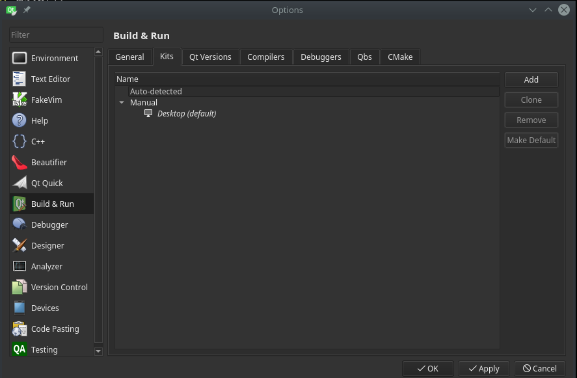This screenshot has height=378, width=577.
Task: Click the Filter search field
Action: (x=55, y=34)
